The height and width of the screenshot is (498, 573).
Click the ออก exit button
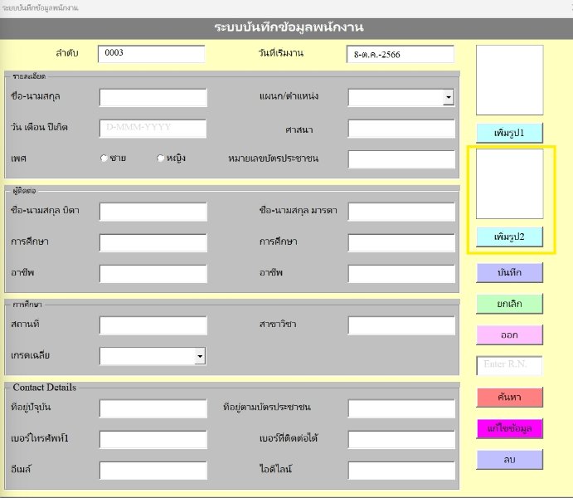(509, 334)
